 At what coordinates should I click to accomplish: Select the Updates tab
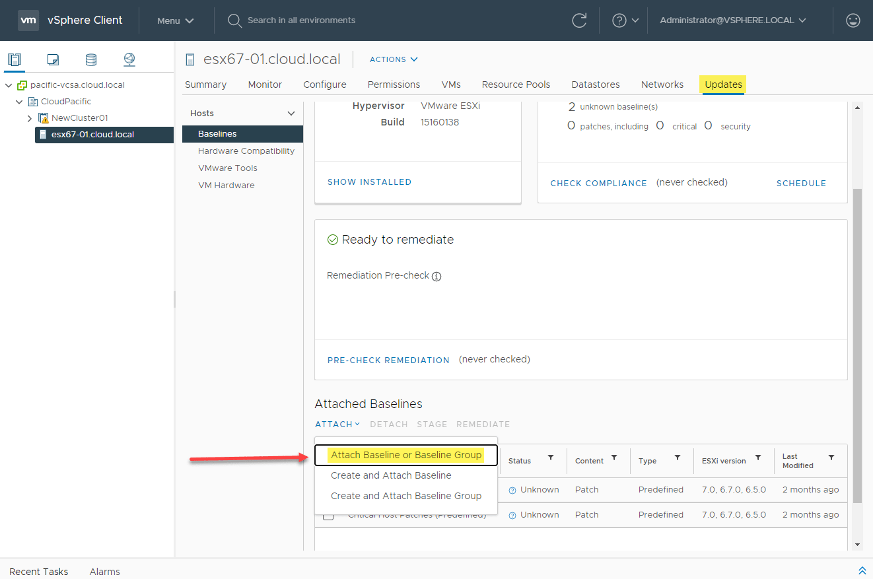724,85
